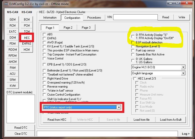This screenshot has height=139, width=195.
Task: Enable the HEC Level 2/3 checkbox
Action: pos(135,79)
